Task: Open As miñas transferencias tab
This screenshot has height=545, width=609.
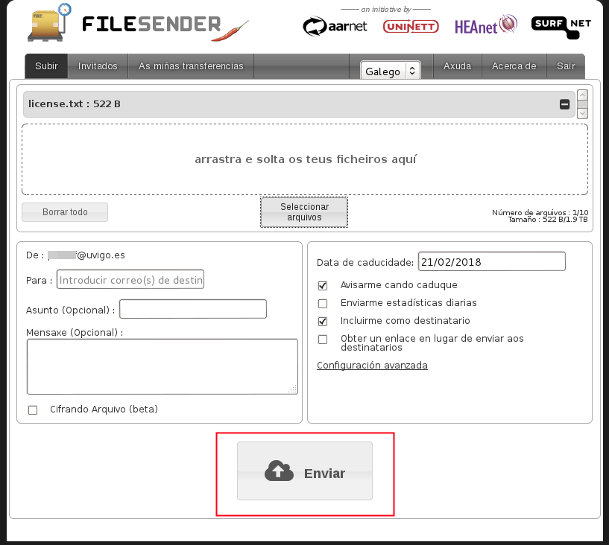Action: [x=191, y=66]
